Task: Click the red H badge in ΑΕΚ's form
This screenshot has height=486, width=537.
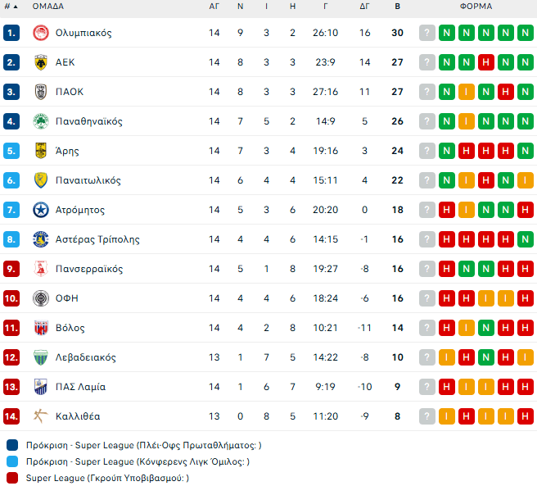Action: click(x=486, y=62)
